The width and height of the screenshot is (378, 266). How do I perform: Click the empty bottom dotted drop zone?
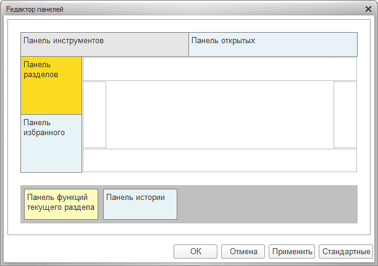[x=219, y=160]
